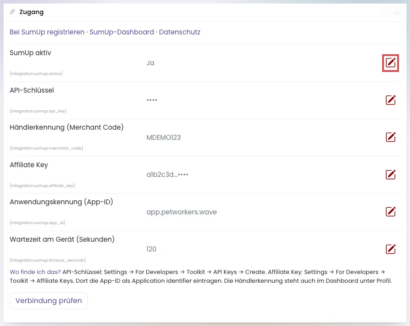Screen dimensions: 410x326
Task: Click the Wartezeit am Gerät (Sekunden) label
Action: 62,240
